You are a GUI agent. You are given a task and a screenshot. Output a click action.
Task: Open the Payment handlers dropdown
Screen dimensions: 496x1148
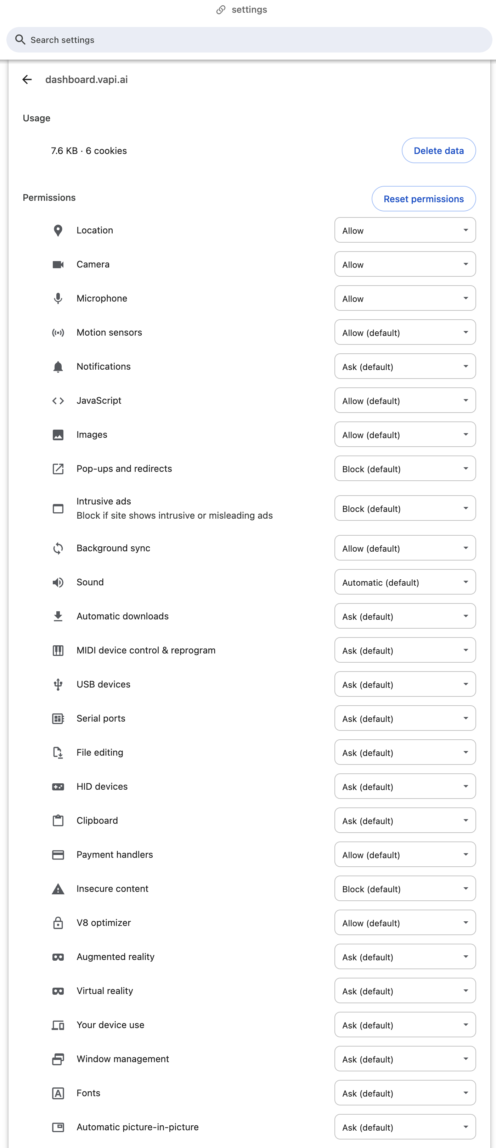click(x=405, y=854)
